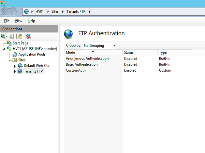Click the Connections panel header

coord(29,29)
